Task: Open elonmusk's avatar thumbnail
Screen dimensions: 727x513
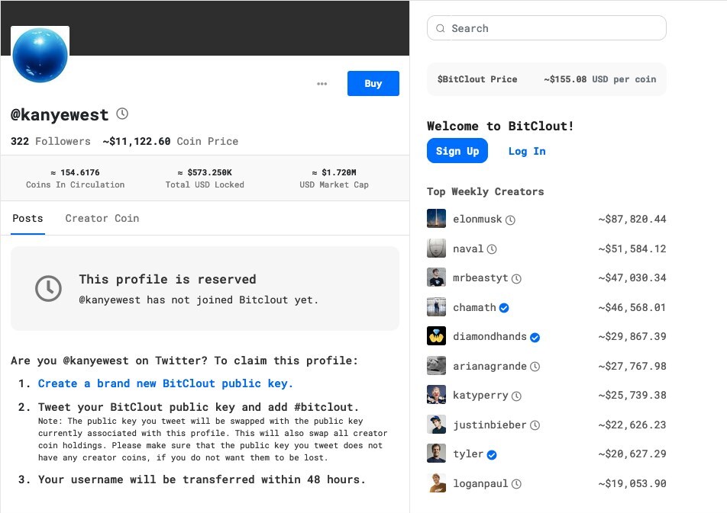Action: (x=436, y=219)
